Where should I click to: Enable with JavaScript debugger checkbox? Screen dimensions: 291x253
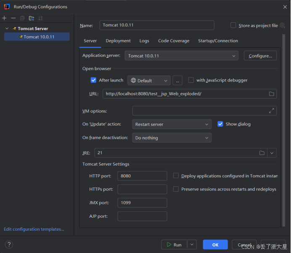[191, 80]
